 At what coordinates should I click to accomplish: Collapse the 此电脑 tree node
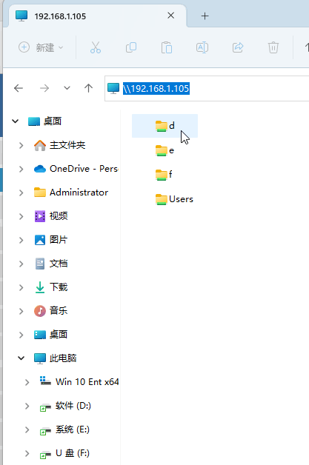tap(21, 358)
